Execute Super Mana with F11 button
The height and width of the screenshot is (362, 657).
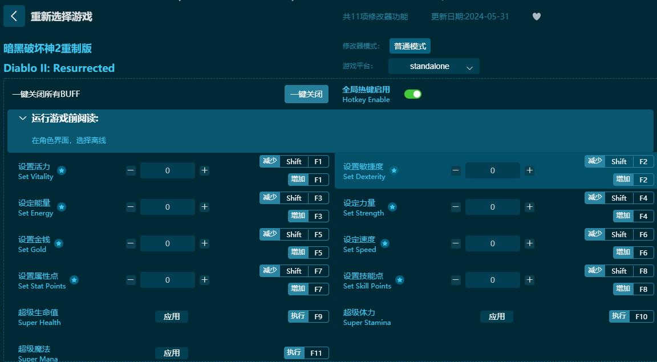pos(306,352)
